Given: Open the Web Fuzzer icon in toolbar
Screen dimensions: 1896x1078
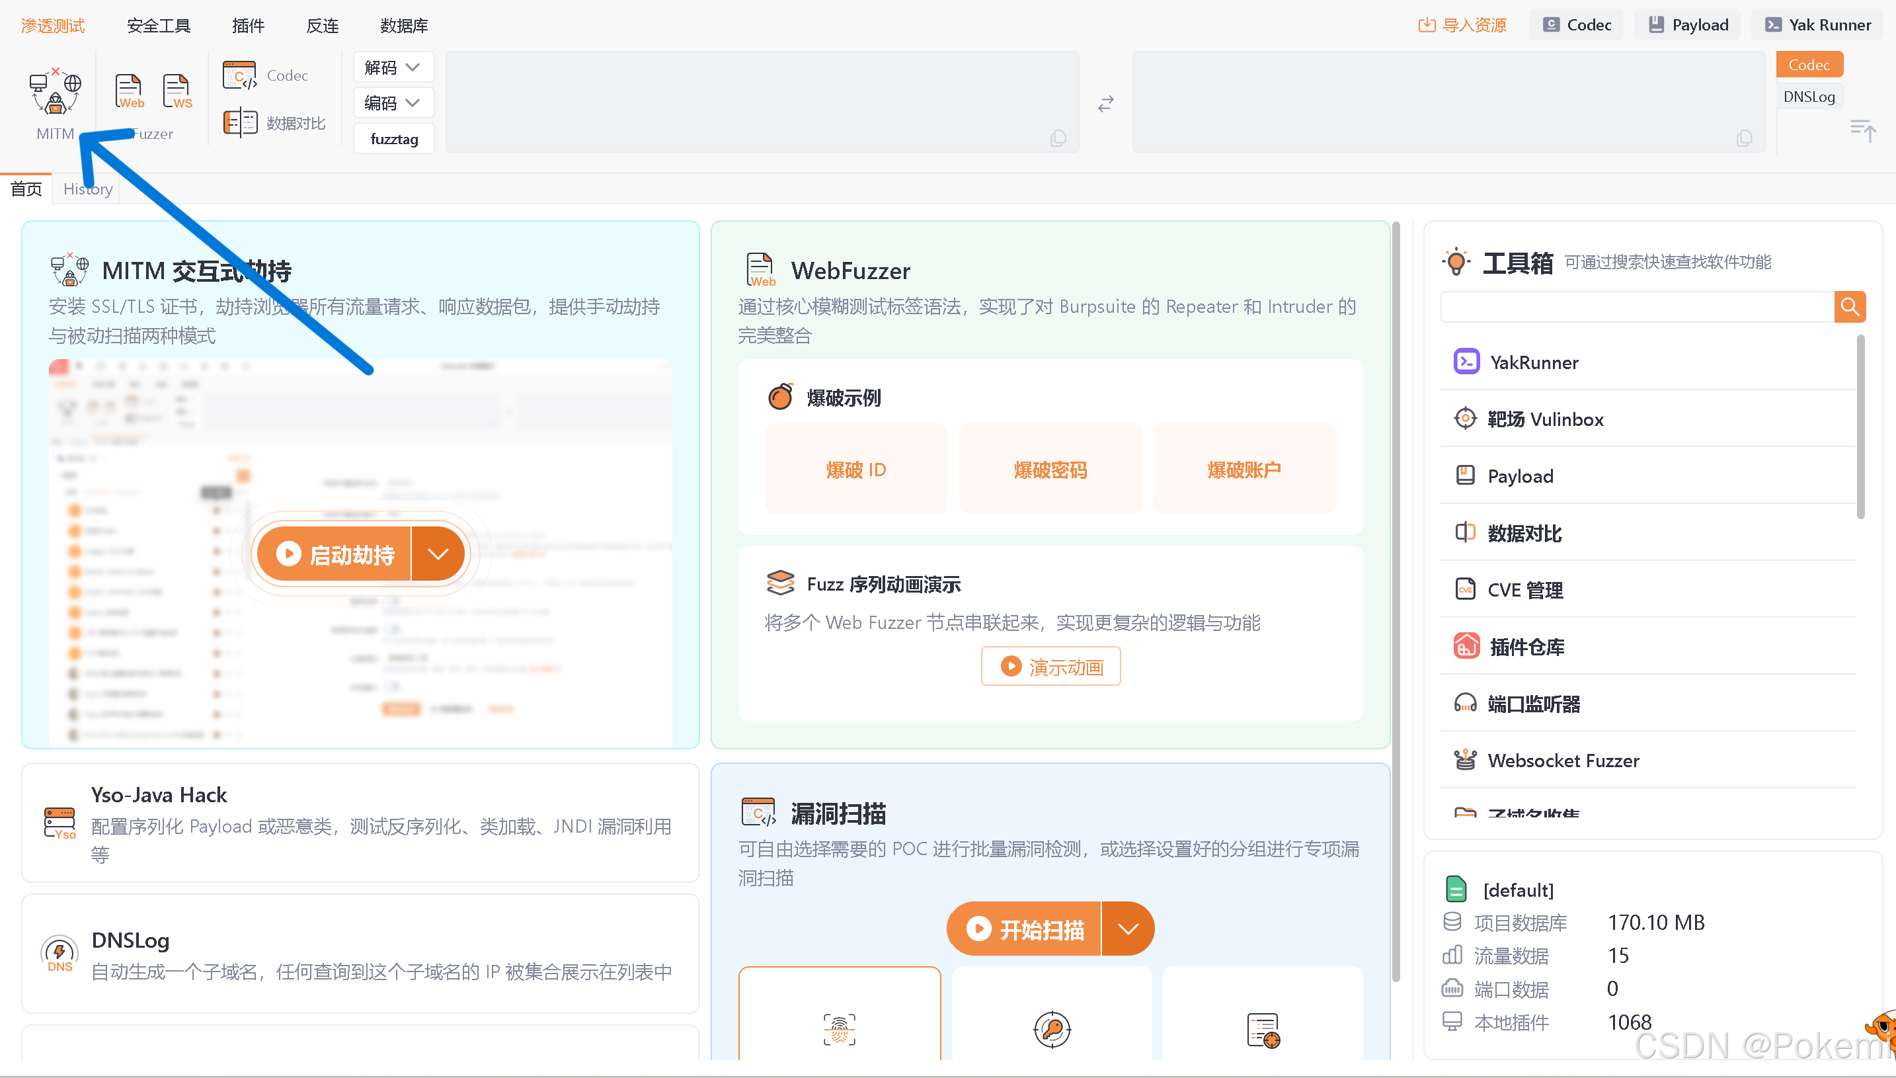Looking at the screenshot, I should pos(129,92).
